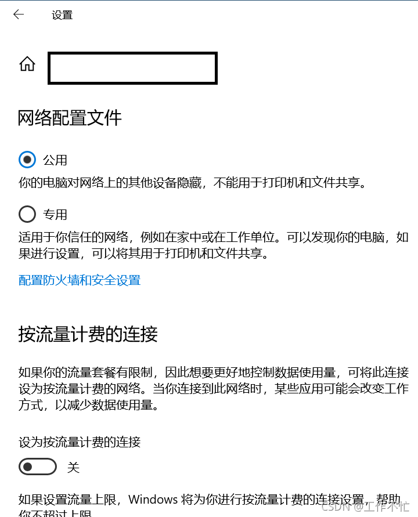Image resolution: width=418 pixels, height=517 pixels.
Task: Click the 专用 description about trusted networks
Action: [x=214, y=245]
